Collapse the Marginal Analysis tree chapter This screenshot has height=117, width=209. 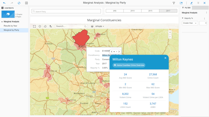pos(2,22)
